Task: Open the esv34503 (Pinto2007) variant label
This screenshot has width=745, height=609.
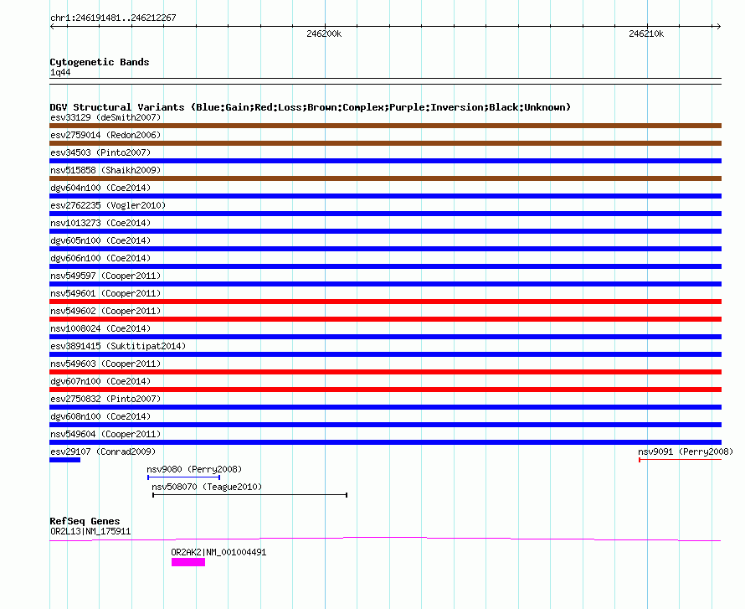Action: 100,152
